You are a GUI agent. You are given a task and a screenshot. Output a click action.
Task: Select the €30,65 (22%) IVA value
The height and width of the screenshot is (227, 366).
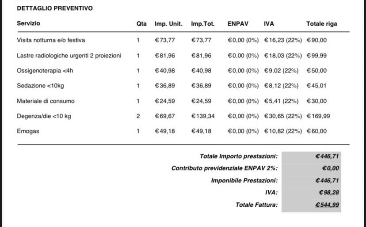tap(283, 116)
